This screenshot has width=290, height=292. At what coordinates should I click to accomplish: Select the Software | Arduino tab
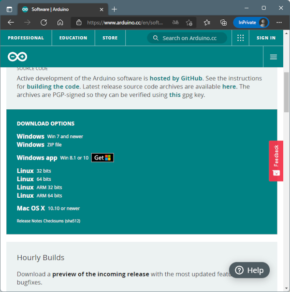pyautogui.click(x=63, y=9)
